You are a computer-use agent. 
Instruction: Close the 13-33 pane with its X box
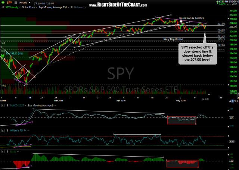(x=3, y=152)
